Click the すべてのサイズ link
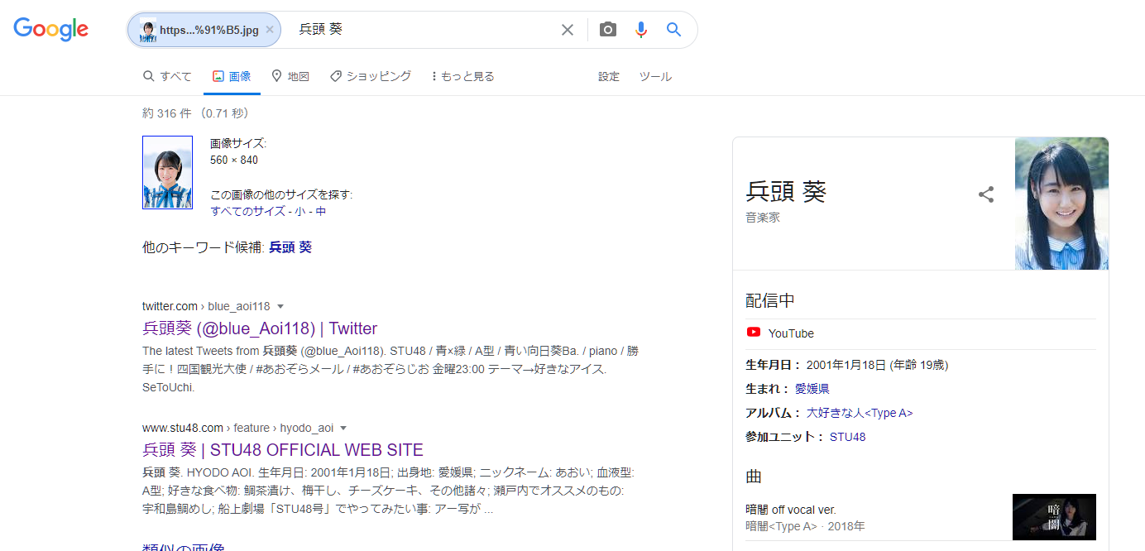1145x551 pixels. click(x=249, y=211)
